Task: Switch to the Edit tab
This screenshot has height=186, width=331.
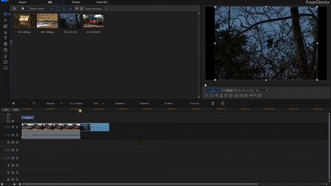Action: (50, 2)
